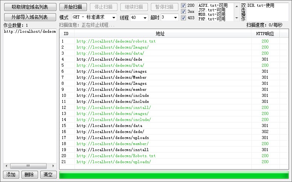Select result dedecms/member row 9
This screenshot has height=182, width=292.
[x=174, y=89]
